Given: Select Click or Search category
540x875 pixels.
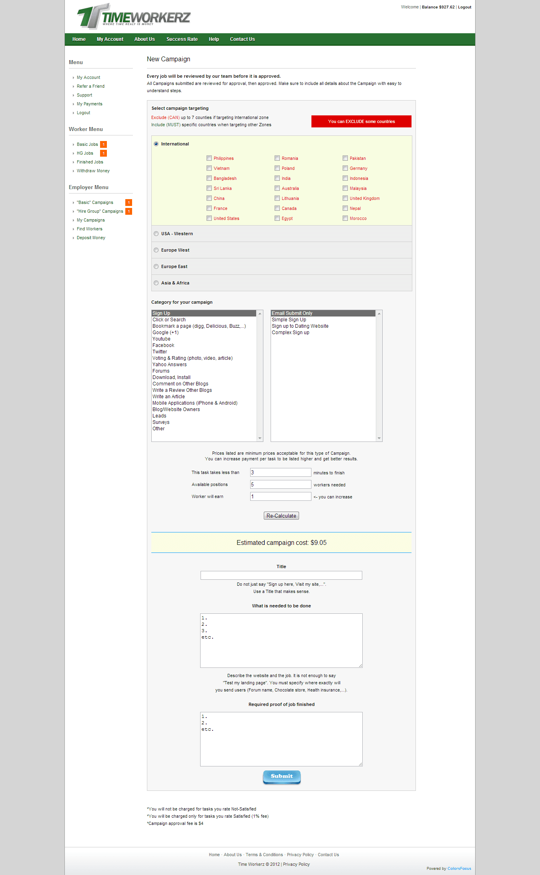Looking at the screenshot, I should [204, 320].
